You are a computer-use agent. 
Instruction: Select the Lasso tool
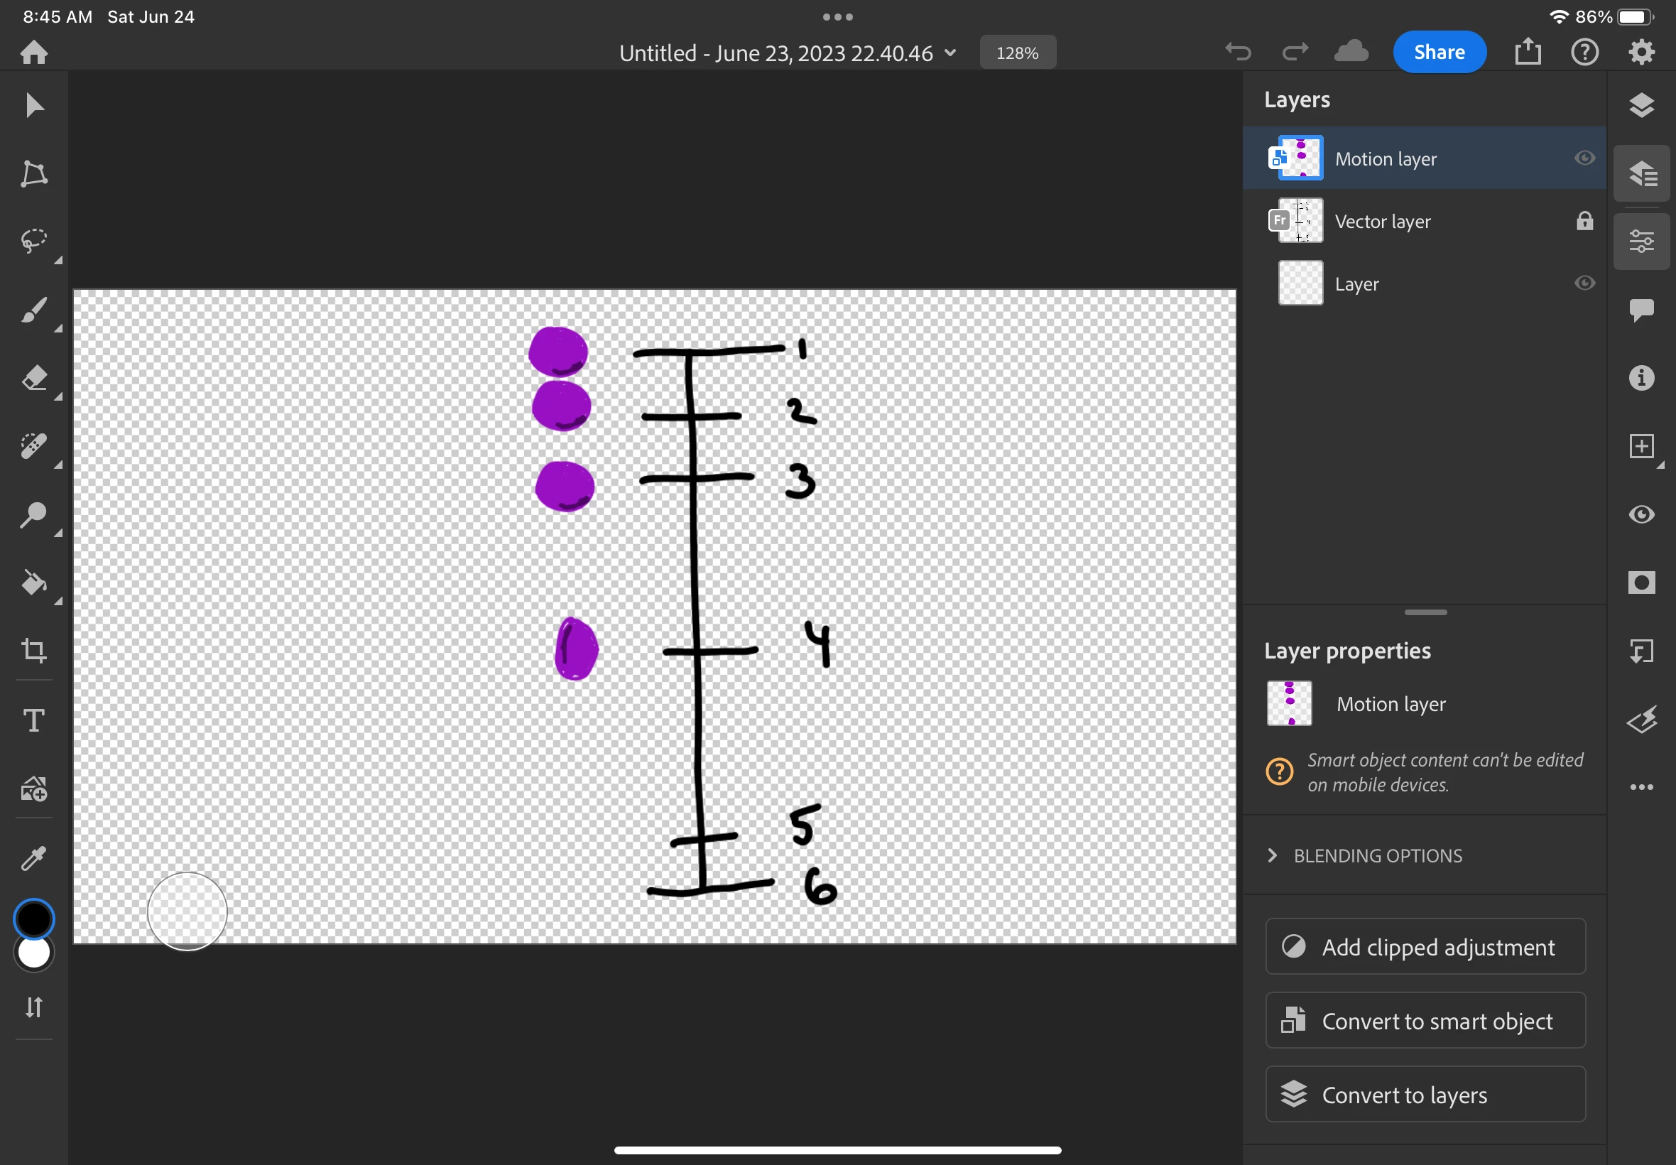33,241
